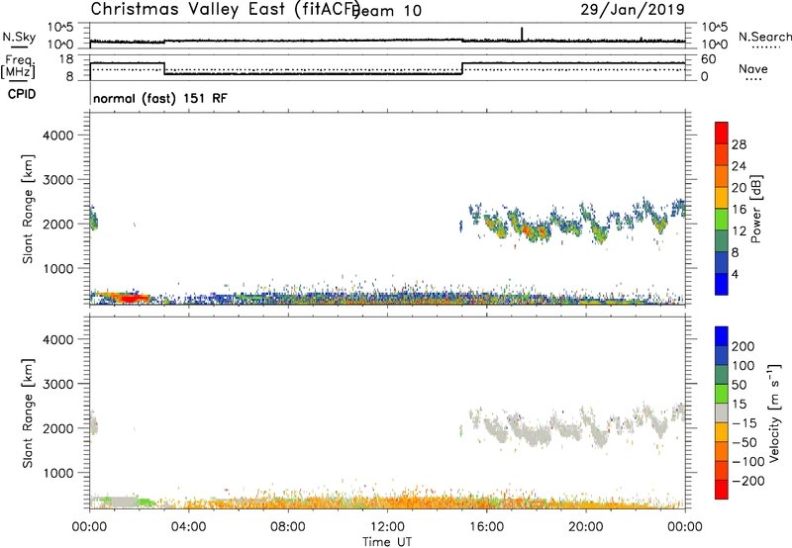Click the '1000' tick label on the velocity panel
This screenshot has height=548, width=792.
[x=58, y=473]
